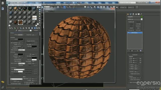This screenshot has height=90, width=161.
Task: Open Refraction Affect channels dropdown
Action: point(22,63)
